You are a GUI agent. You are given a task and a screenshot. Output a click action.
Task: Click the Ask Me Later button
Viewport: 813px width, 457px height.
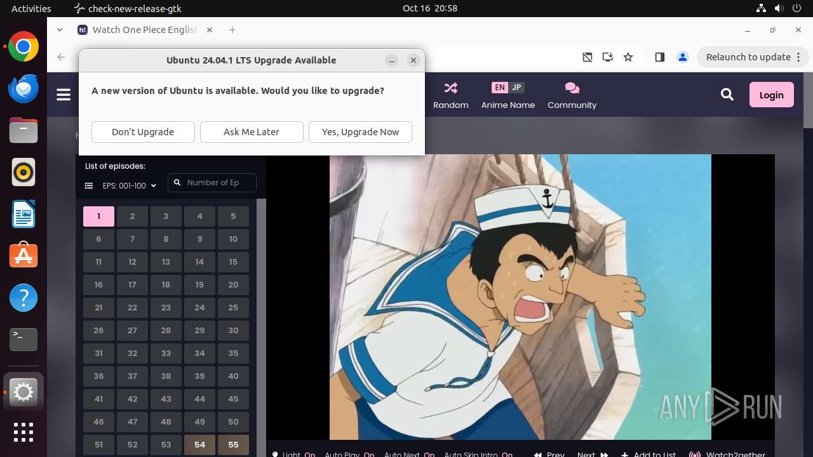pyautogui.click(x=252, y=132)
